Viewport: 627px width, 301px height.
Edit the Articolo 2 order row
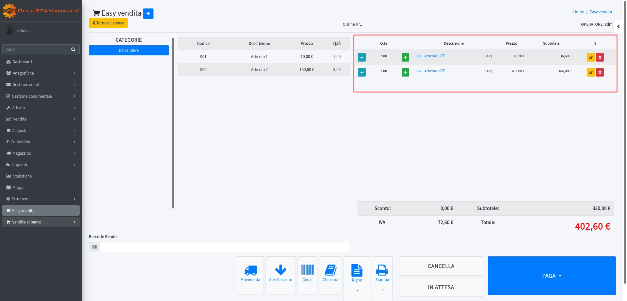click(x=591, y=72)
